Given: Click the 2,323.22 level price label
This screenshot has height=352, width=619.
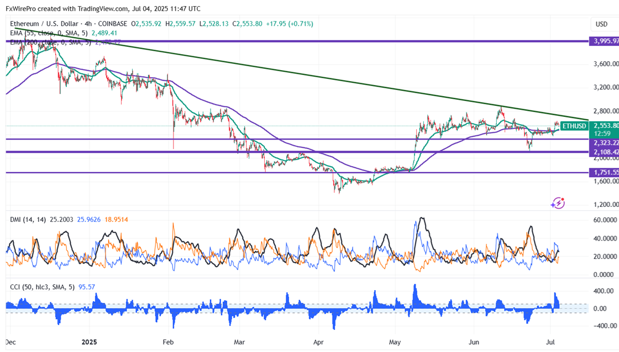Looking at the screenshot, I should tap(604, 143).
